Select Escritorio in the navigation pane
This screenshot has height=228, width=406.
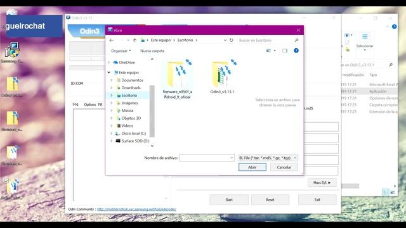(x=129, y=96)
